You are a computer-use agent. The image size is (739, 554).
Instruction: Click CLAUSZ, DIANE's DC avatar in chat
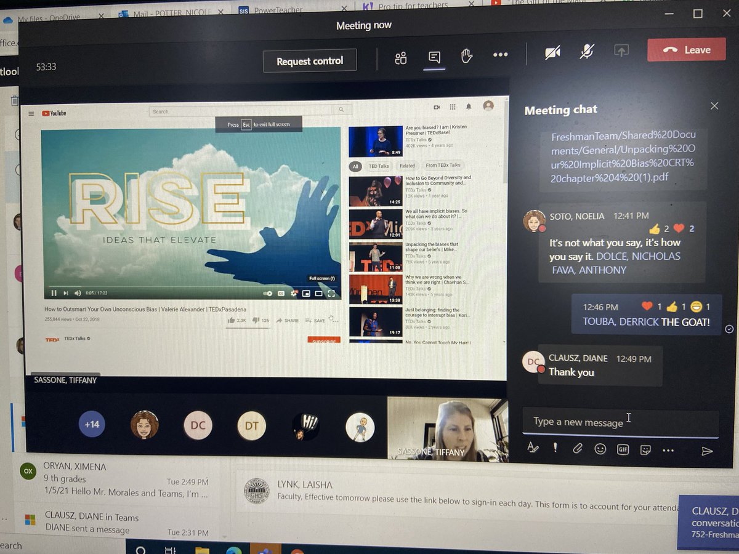[533, 361]
